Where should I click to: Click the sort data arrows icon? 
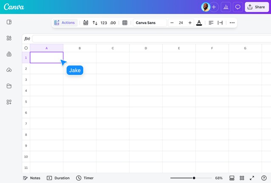pyautogui.click(x=95, y=23)
